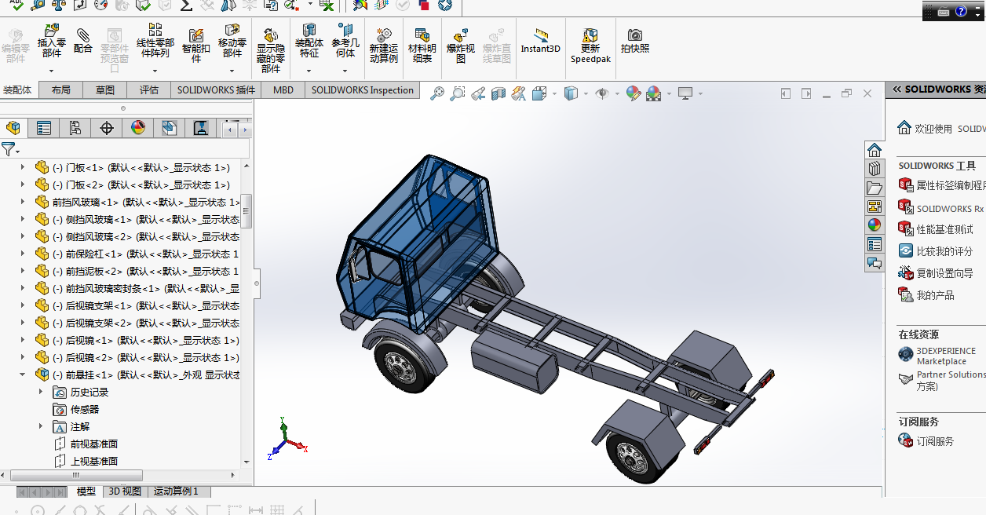Click the Display Style cube icon

(x=571, y=93)
